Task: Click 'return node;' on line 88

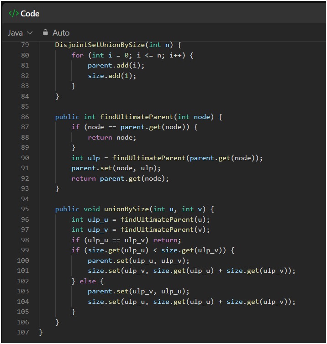Action: coord(112,138)
